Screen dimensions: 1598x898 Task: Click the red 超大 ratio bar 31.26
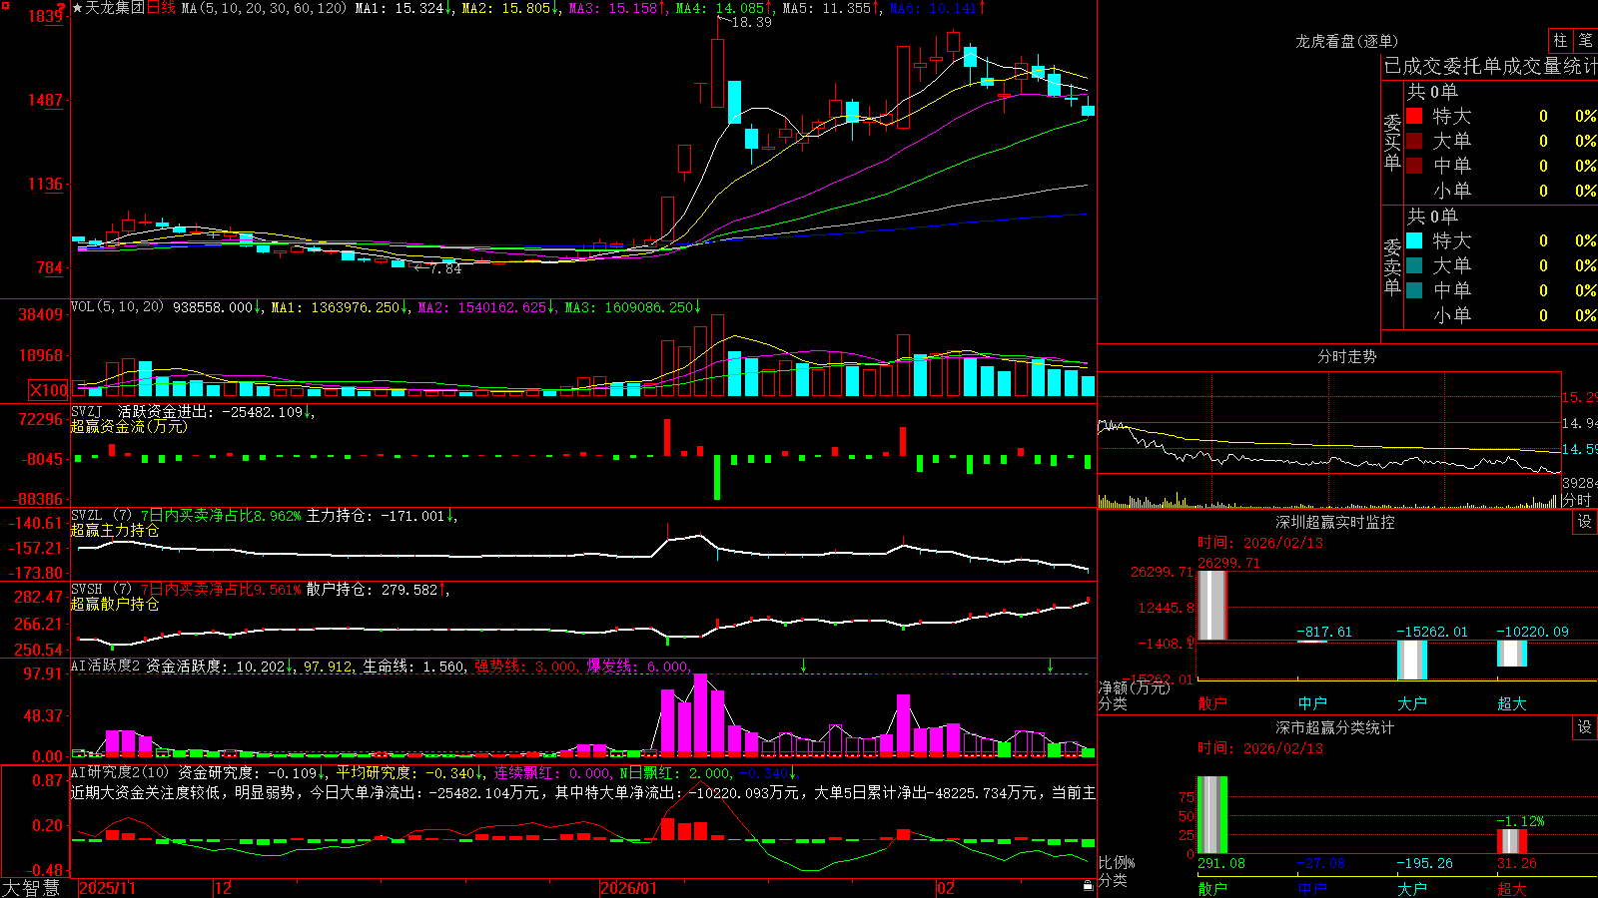1511,841
